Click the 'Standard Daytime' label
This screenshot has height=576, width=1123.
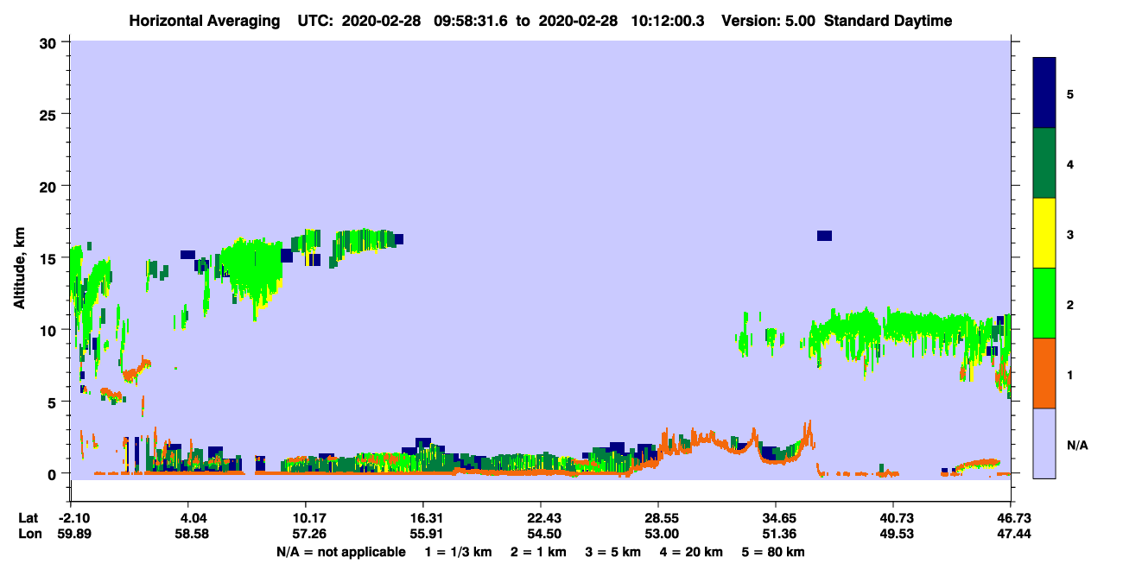click(888, 21)
